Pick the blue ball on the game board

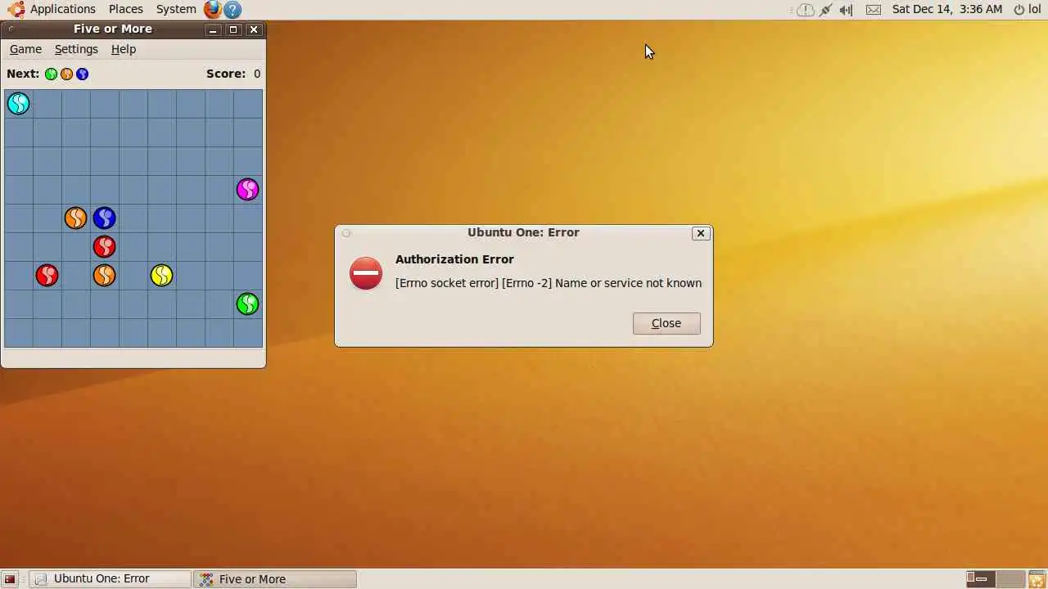[104, 218]
